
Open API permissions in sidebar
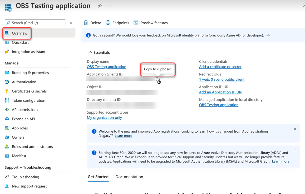click(x=25, y=110)
